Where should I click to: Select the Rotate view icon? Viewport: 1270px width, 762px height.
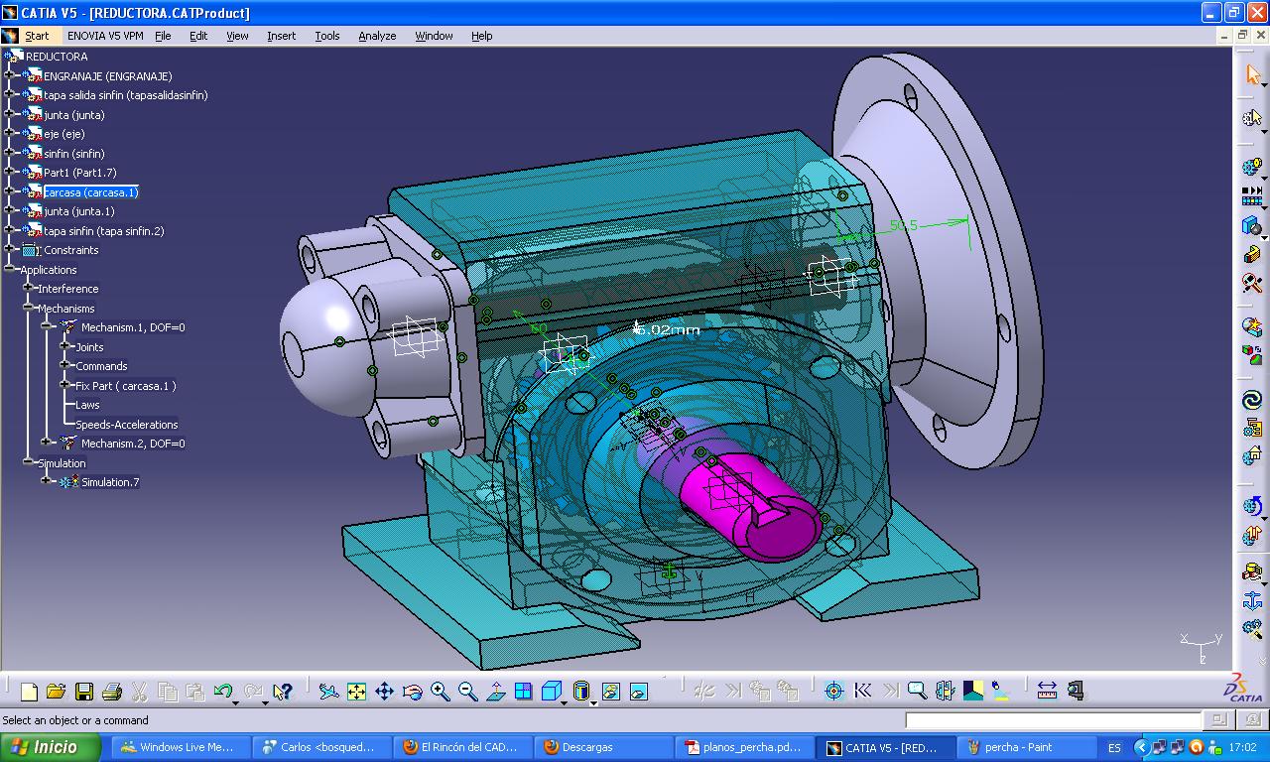(x=412, y=692)
